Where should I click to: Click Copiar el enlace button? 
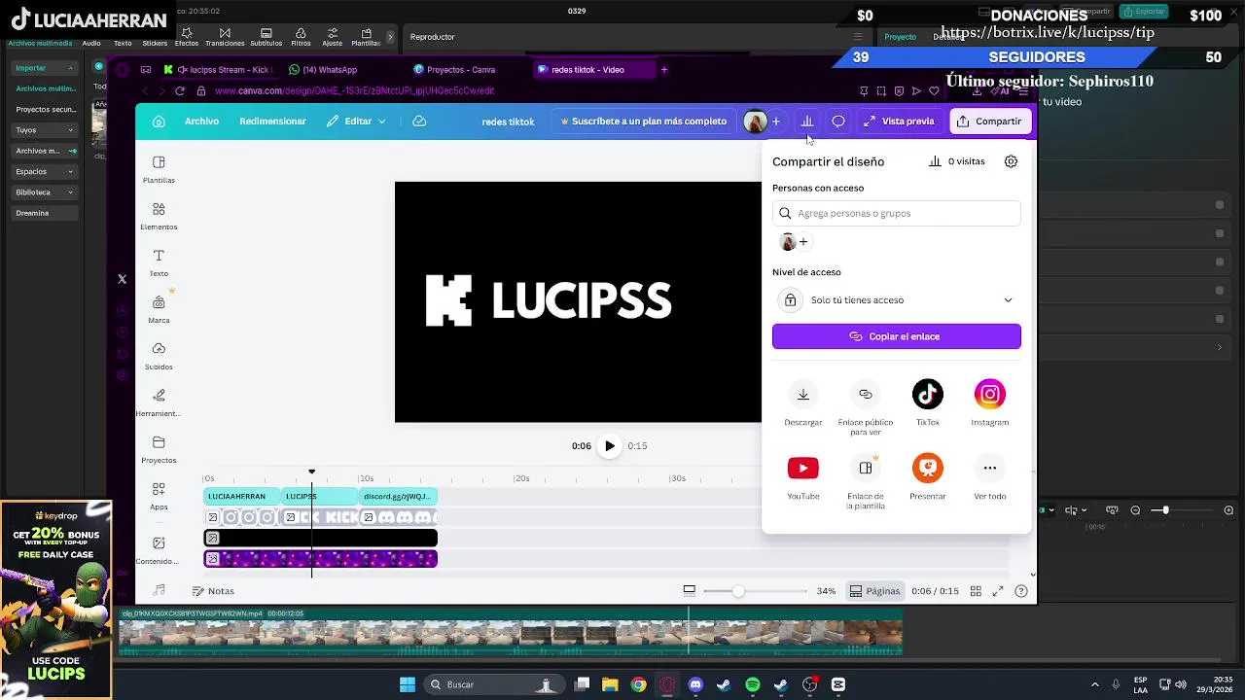pos(897,336)
